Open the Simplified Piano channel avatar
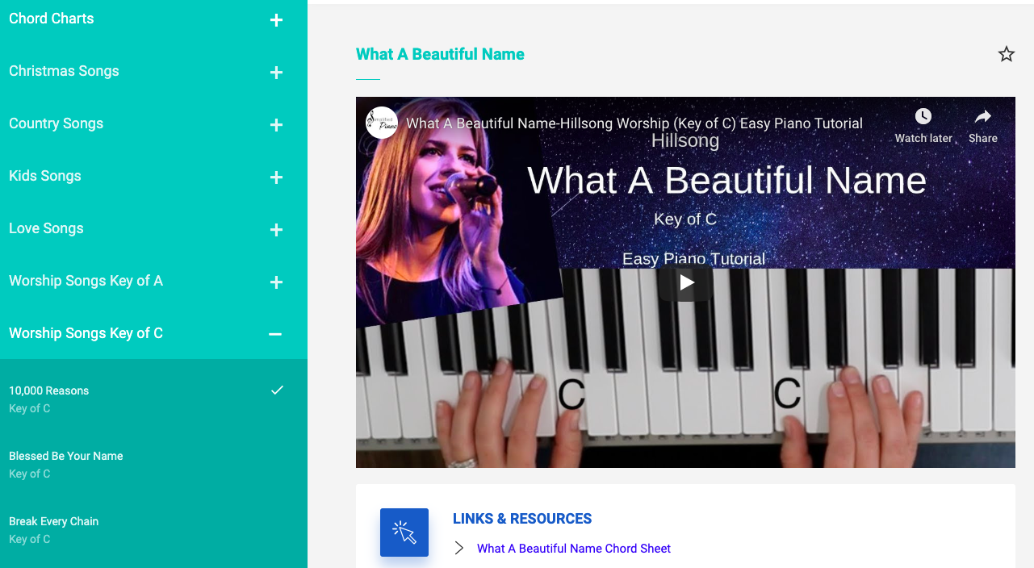The image size is (1034, 568). point(382,123)
